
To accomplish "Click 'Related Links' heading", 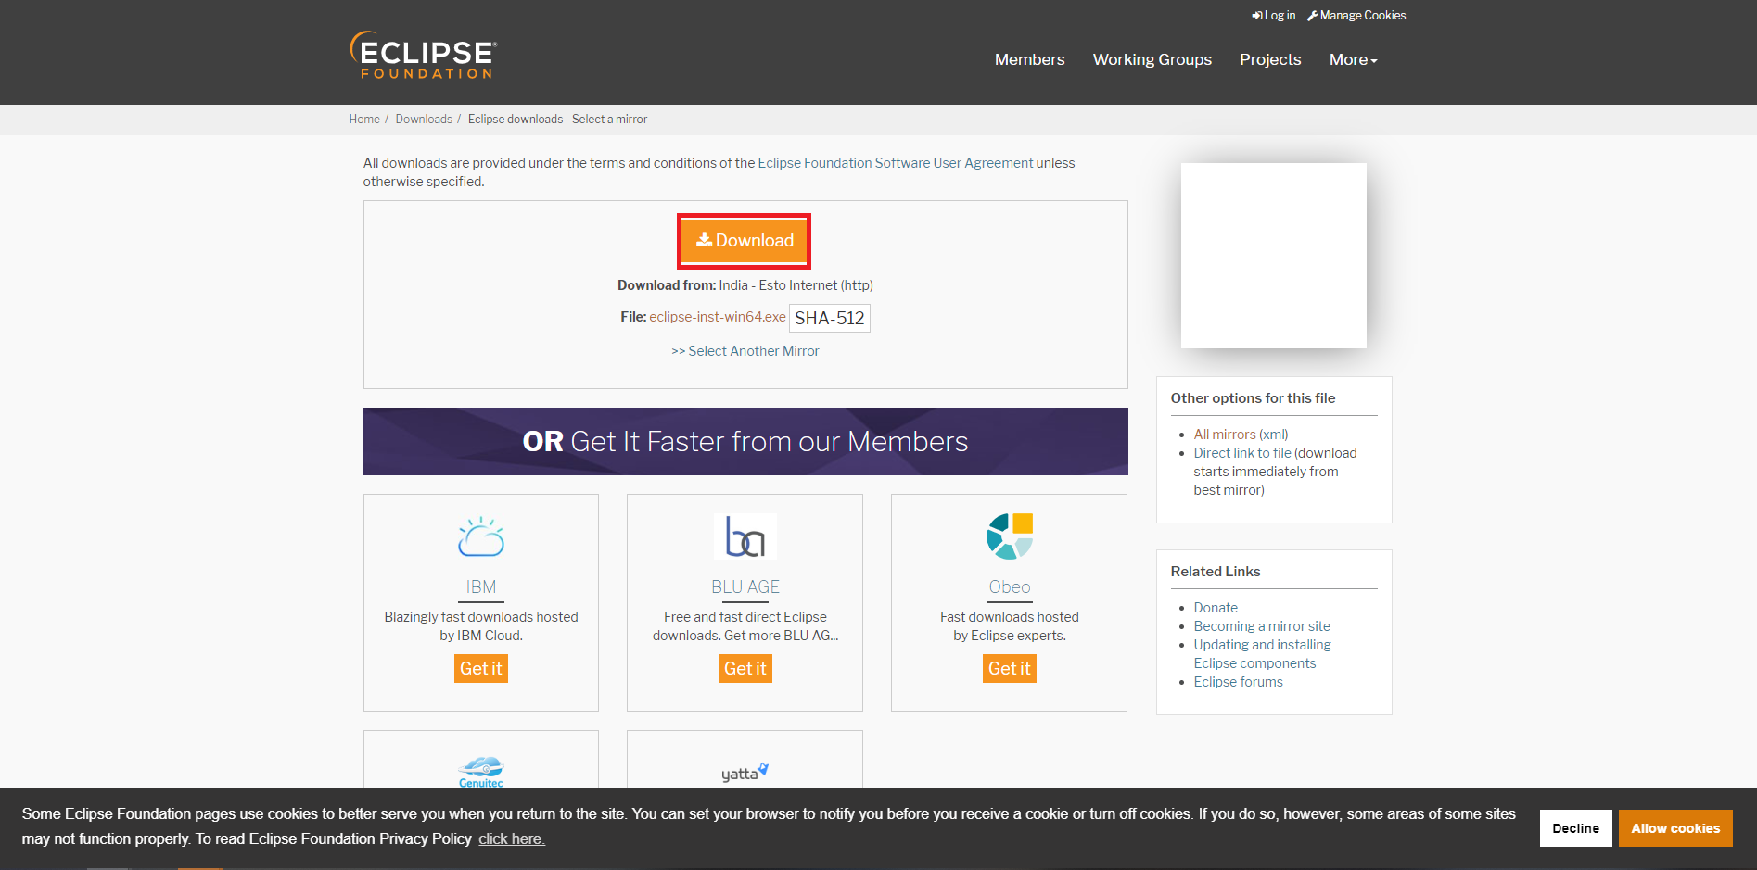I will (1216, 572).
